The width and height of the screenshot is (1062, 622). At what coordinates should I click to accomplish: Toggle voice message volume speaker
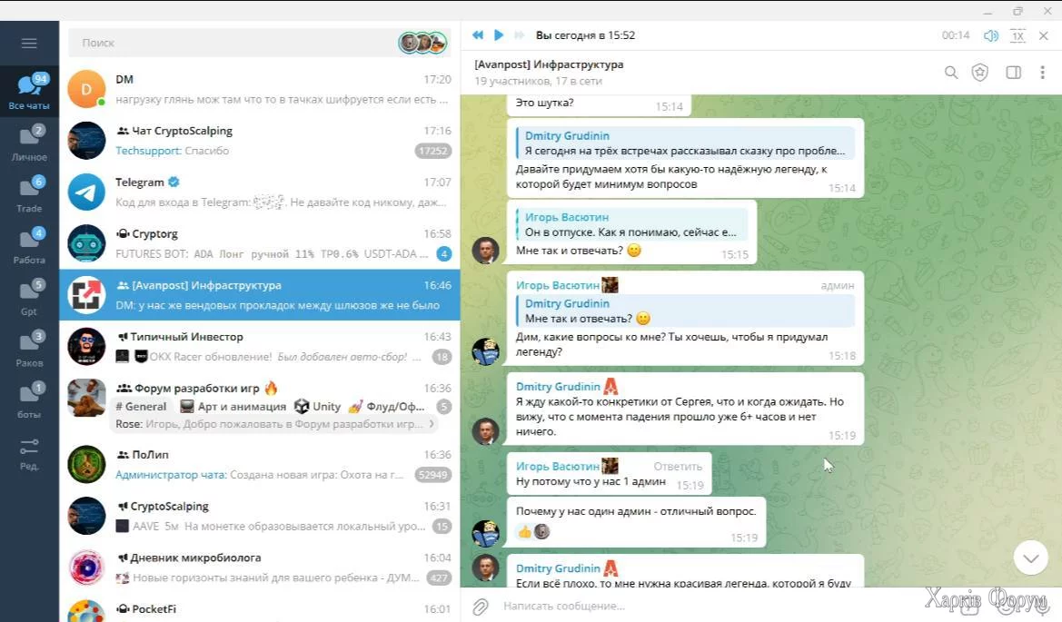(991, 35)
